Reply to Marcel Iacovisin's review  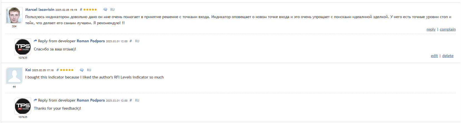click(x=431, y=29)
